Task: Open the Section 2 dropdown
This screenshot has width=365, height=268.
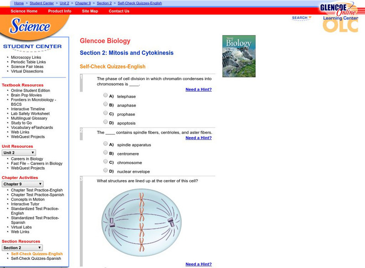Action: coord(22,248)
